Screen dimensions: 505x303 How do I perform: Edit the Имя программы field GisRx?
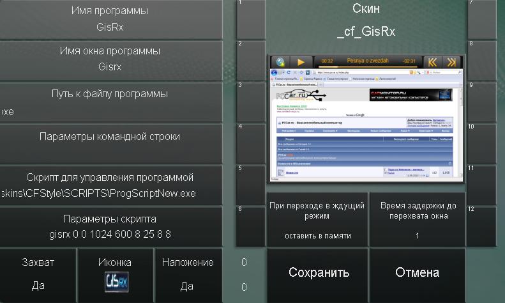pos(111,19)
